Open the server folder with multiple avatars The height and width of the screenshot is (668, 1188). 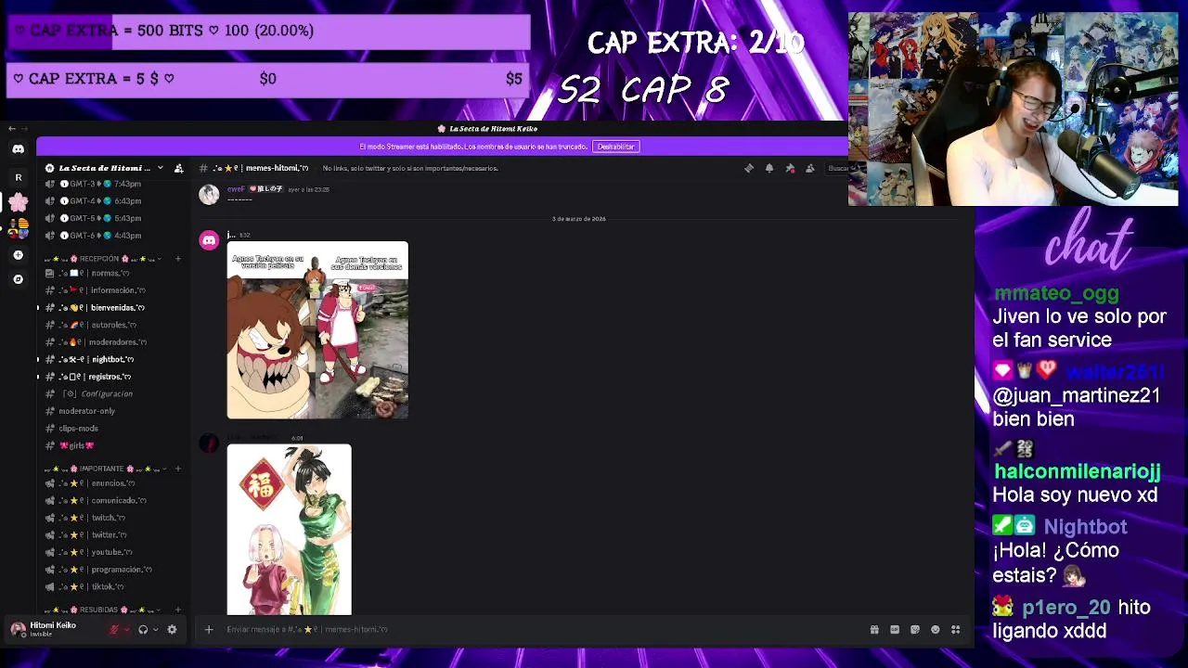pos(18,227)
